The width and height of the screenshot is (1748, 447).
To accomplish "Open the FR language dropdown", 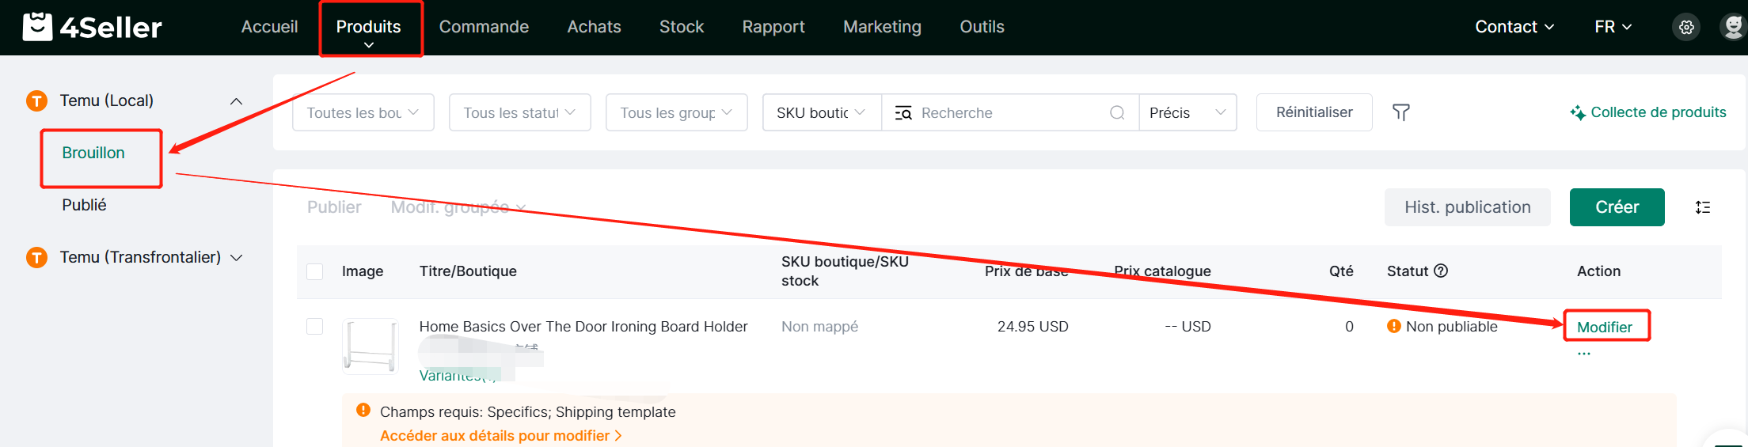I will coord(1613,27).
